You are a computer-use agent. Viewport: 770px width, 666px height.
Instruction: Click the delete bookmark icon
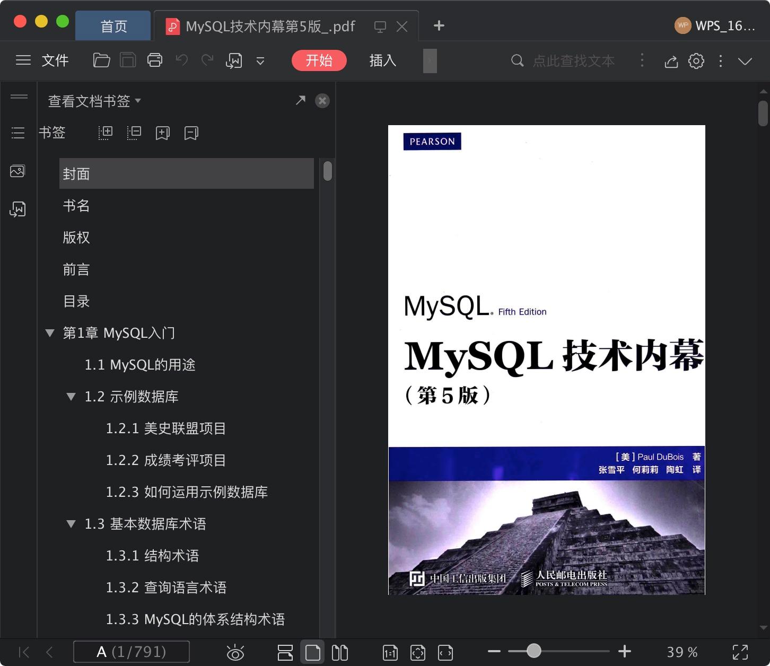point(191,133)
